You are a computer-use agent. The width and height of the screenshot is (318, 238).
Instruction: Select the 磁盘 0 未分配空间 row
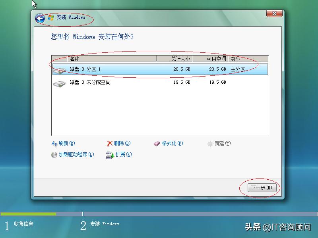click(159, 83)
